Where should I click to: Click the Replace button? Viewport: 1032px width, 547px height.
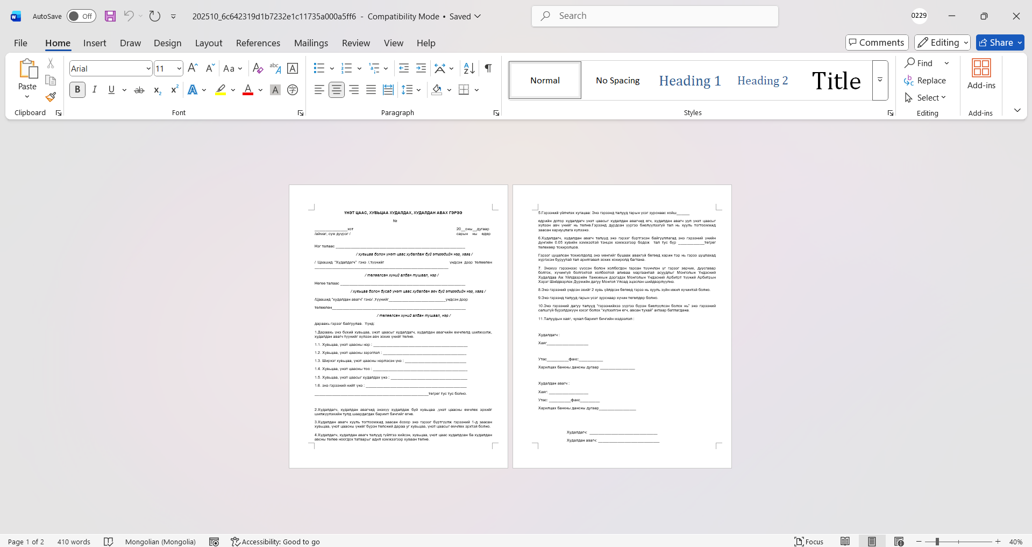pyautogui.click(x=925, y=80)
